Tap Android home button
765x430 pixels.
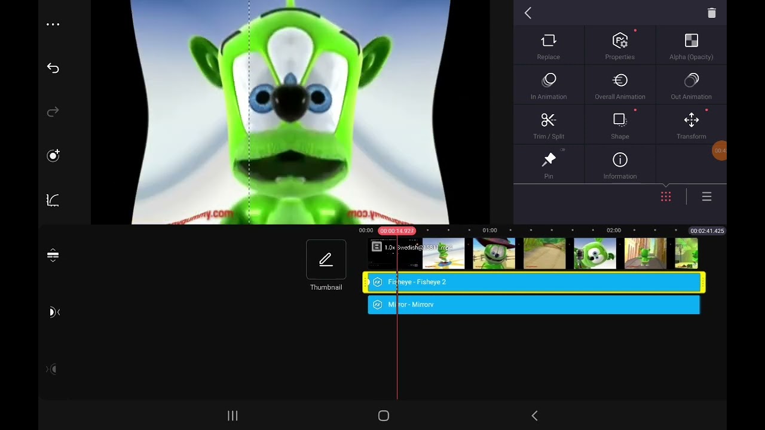click(x=384, y=416)
